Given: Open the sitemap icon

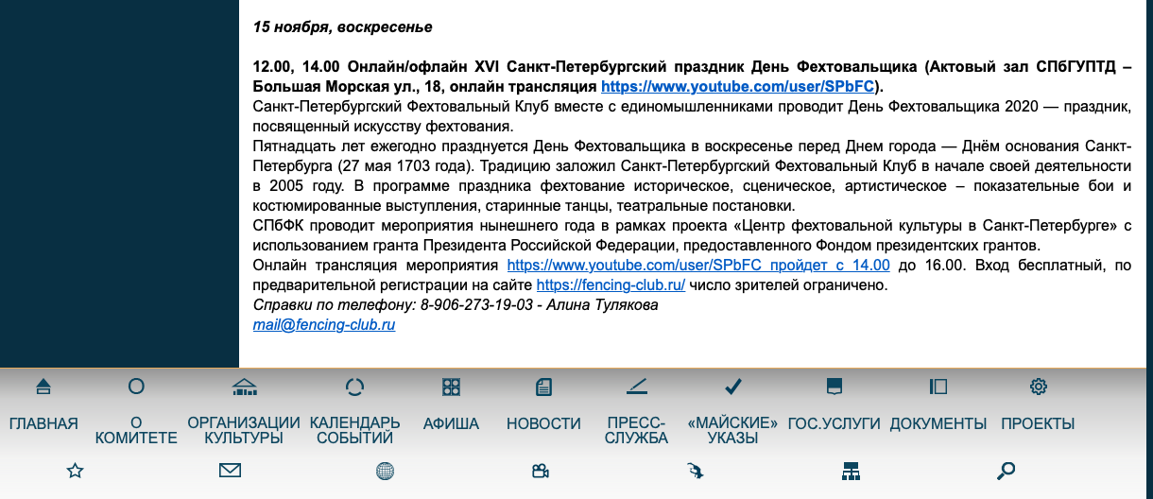Looking at the screenshot, I should click(x=852, y=471).
